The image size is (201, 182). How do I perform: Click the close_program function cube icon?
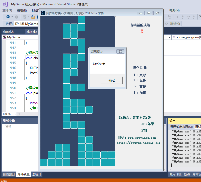[x=174, y=37]
